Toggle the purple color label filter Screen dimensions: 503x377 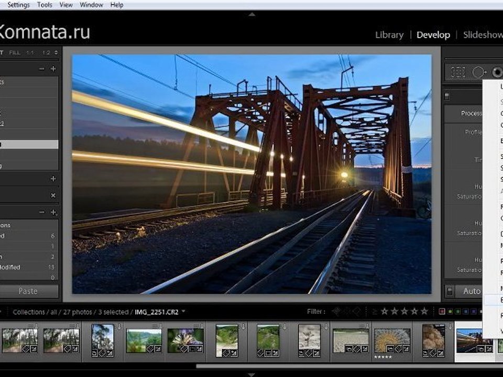point(474,312)
